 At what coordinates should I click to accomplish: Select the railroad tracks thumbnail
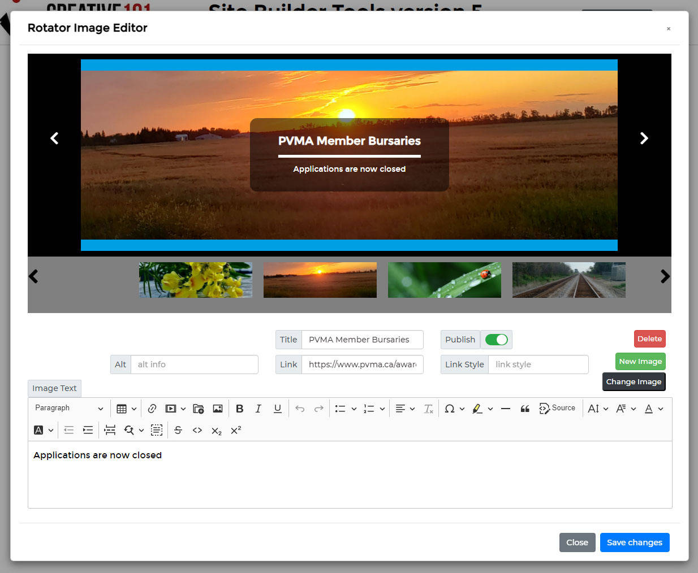point(569,280)
